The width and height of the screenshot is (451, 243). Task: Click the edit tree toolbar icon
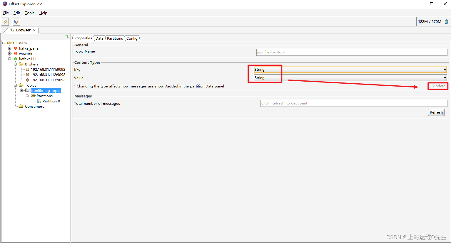tap(16, 22)
